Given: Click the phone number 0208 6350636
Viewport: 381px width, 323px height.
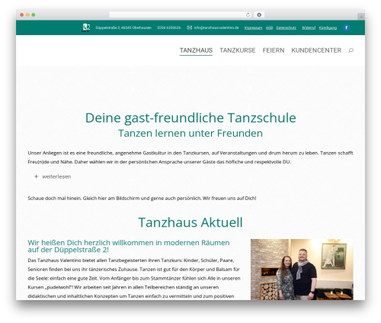Looking at the screenshot, I should [168, 27].
